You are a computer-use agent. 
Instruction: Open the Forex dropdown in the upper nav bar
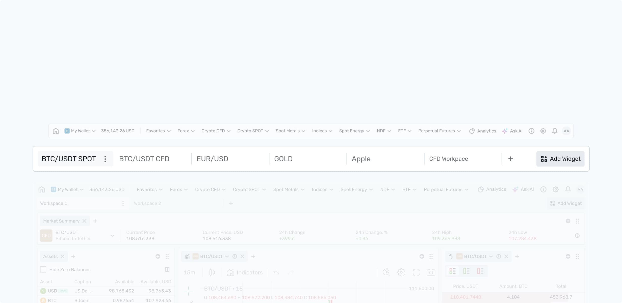tap(186, 131)
